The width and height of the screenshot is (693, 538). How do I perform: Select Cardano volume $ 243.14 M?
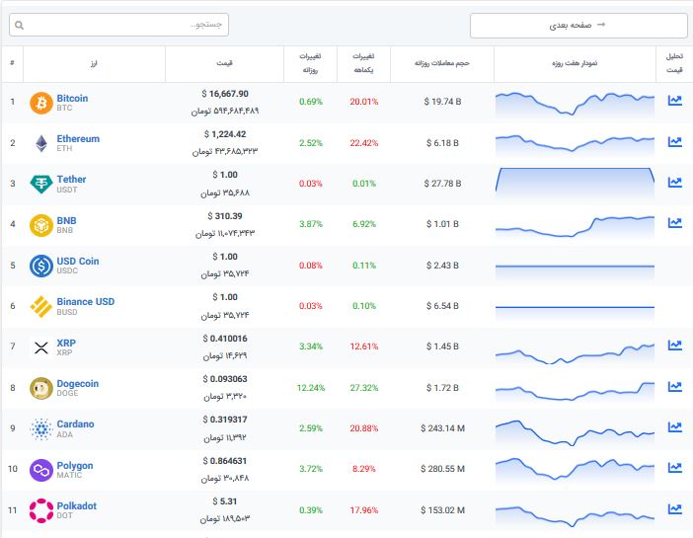[x=442, y=428]
